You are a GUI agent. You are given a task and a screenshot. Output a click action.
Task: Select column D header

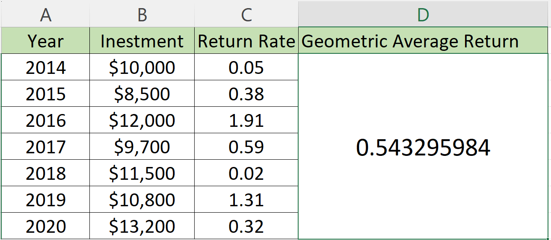tap(423, 14)
